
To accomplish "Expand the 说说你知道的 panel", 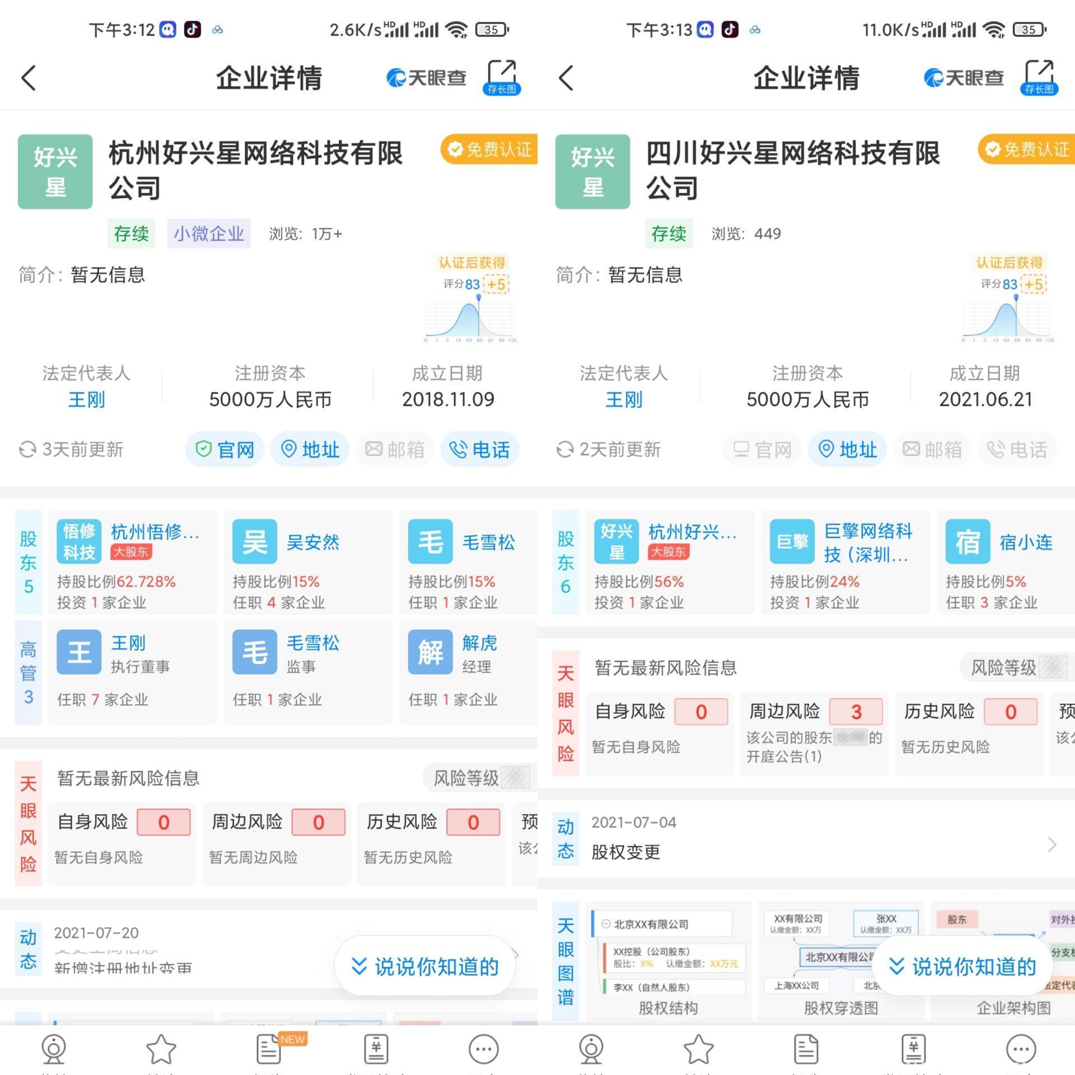I will coord(426,966).
